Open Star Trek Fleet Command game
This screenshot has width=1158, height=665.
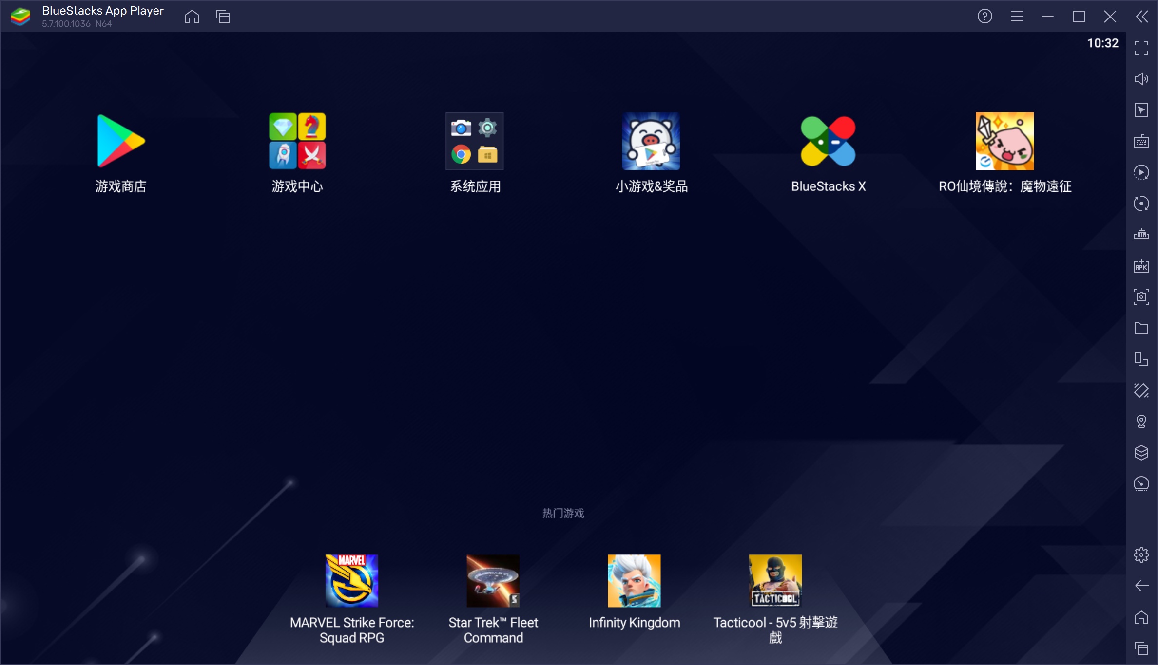pyautogui.click(x=493, y=581)
